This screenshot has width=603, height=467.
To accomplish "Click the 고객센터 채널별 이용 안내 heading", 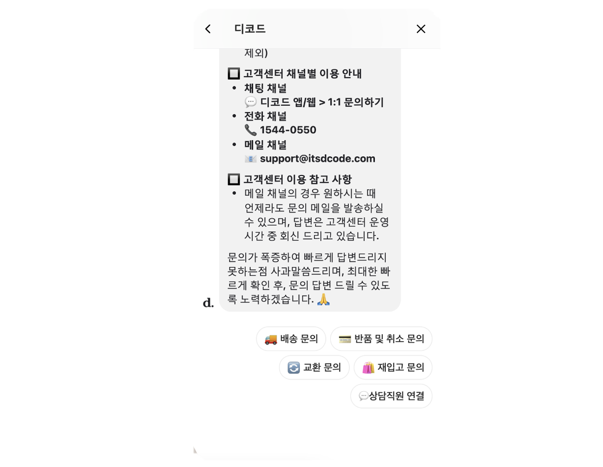I will click(x=302, y=73).
